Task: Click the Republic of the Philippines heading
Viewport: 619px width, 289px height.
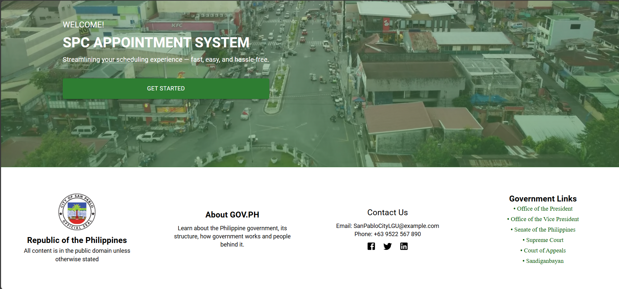Action: (x=77, y=240)
